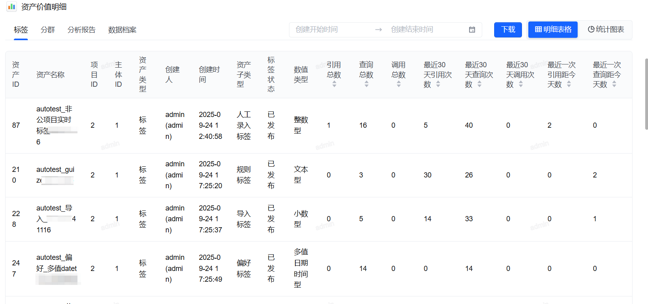This screenshot has height=304, width=648.
Task: Sort by 最近30天引用次数 sort arrows
Action: coord(438,84)
